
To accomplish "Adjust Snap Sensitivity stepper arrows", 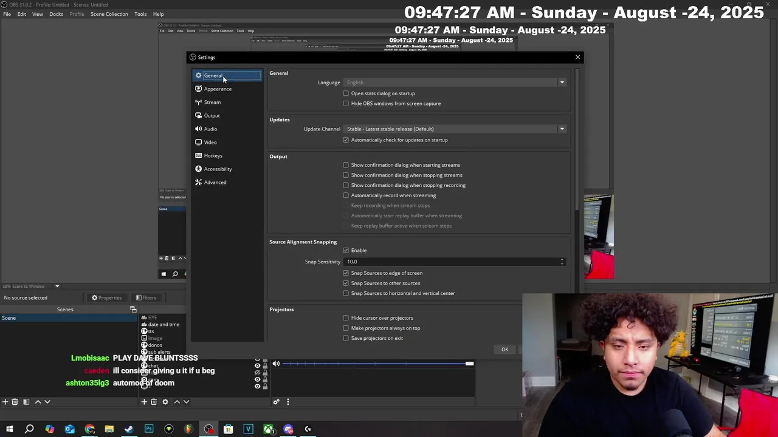I will click(x=562, y=262).
